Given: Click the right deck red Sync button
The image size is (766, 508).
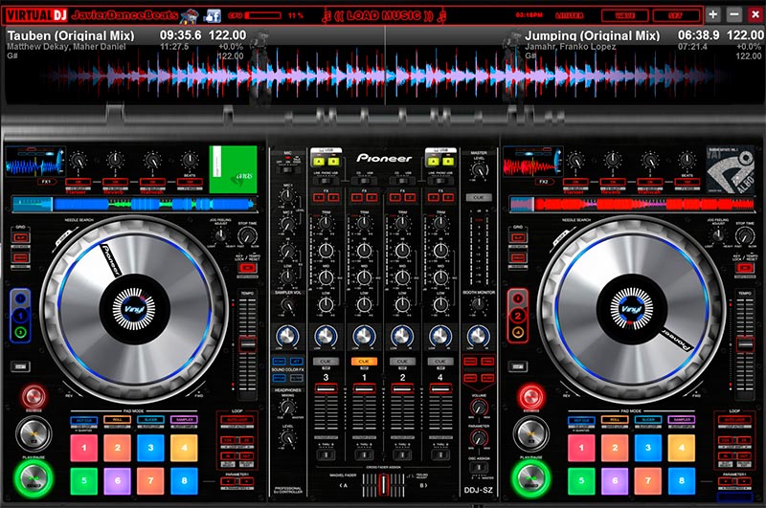Looking at the screenshot, I should [531, 396].
